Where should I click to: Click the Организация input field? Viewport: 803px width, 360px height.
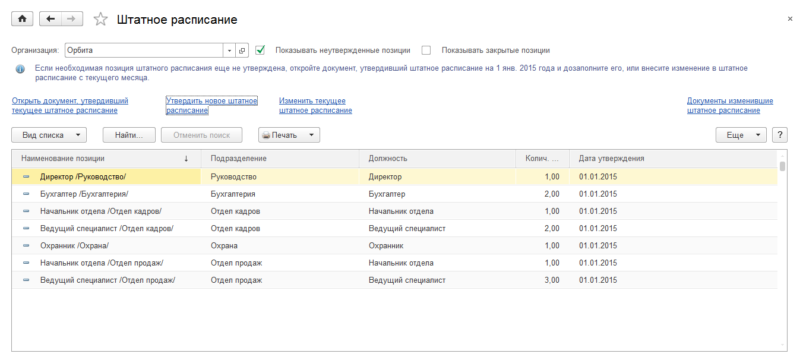(144, 50)
